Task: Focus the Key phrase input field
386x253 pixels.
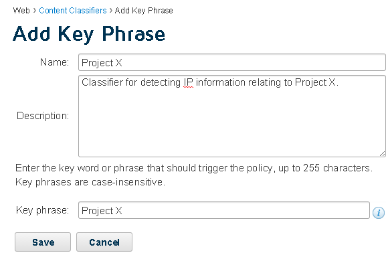Action: 223,210
